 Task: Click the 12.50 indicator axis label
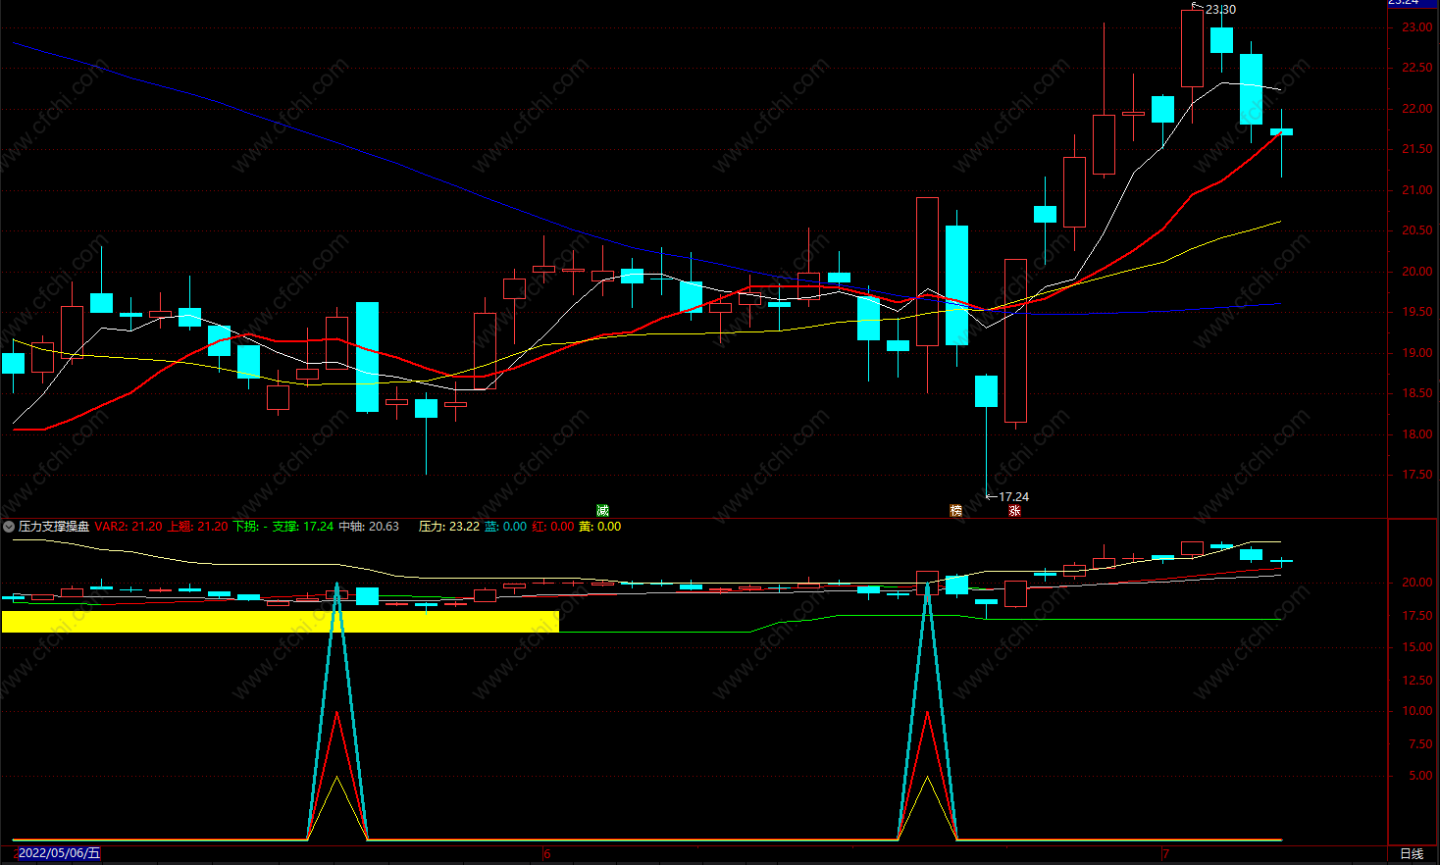(1418, 680)
